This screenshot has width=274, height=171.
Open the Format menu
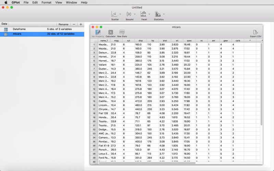46,2
